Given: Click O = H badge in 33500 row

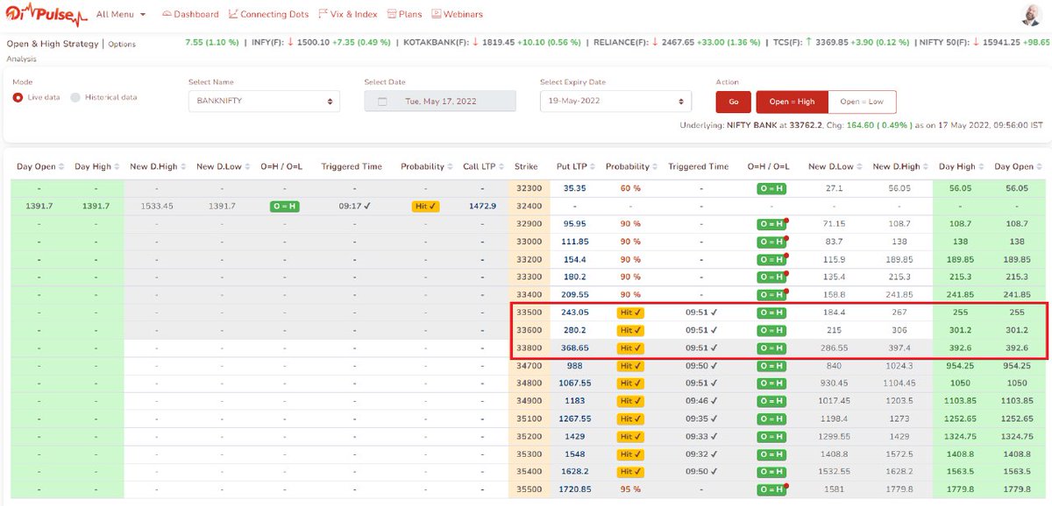Looking at the screenshot, I should tap(771, 313).
